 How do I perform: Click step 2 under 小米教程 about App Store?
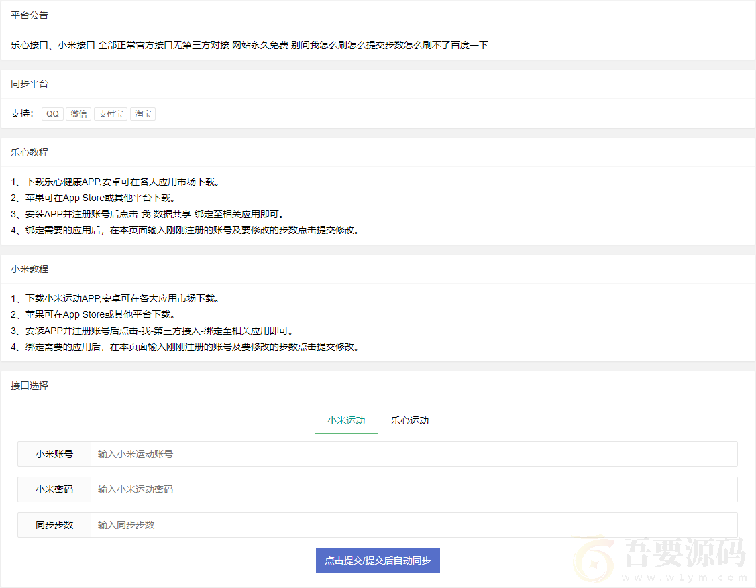pyautogui.click(x=94, y=314)
